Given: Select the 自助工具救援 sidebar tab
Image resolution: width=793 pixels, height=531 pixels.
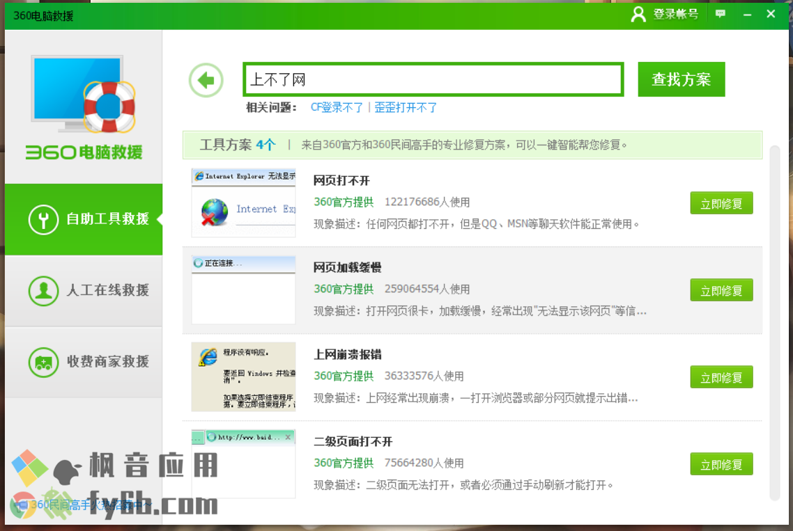Looking at the screenshot, I should (x=84, y=219).
